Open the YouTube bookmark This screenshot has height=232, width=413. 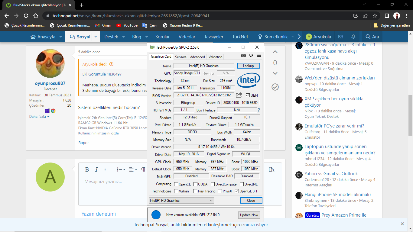click(x=127, y=25)
